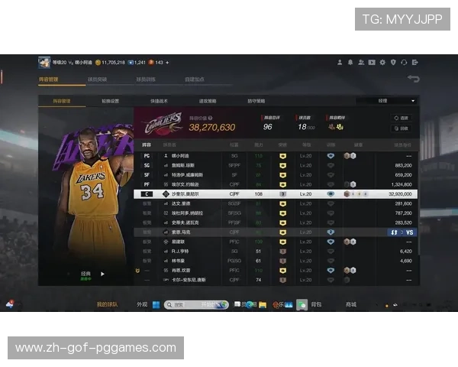This screenshot has width=458, height=367.
Task: Open the 轮换设置 sub-tab
Action: point(110,101)
